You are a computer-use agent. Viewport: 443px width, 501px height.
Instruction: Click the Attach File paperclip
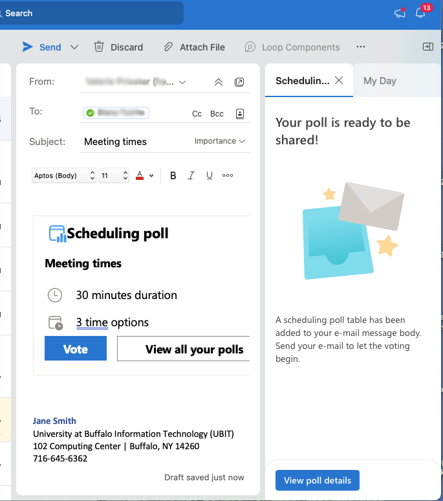coord(168,47)
